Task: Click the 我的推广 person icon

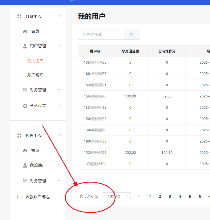Action: point(25,165)
